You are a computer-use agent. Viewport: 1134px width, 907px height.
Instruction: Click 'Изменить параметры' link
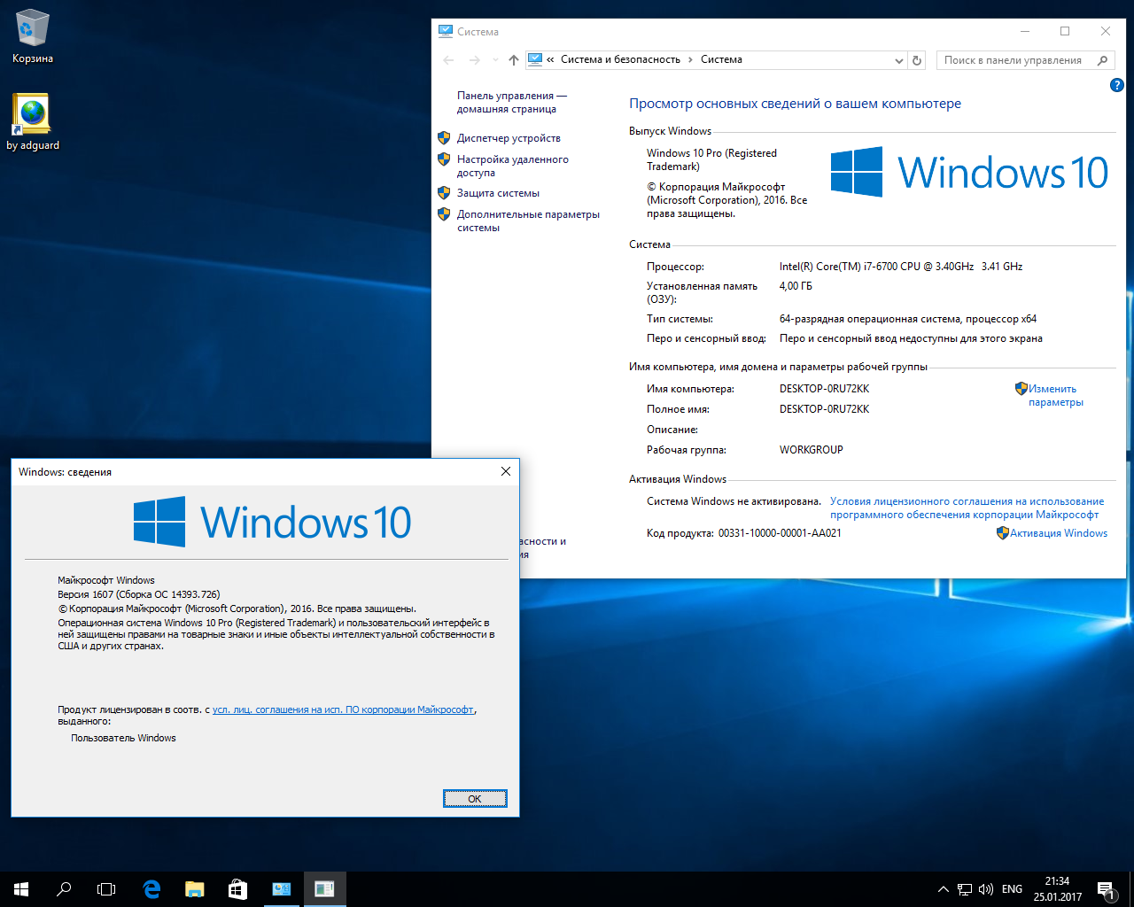click(x=1055, y=395)
